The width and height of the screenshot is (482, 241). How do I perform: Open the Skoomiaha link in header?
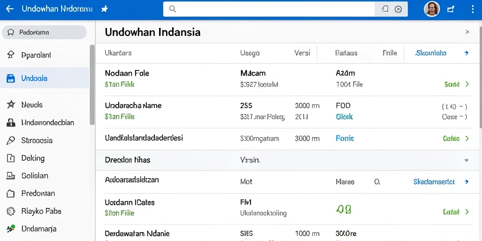tap(430, 53)
